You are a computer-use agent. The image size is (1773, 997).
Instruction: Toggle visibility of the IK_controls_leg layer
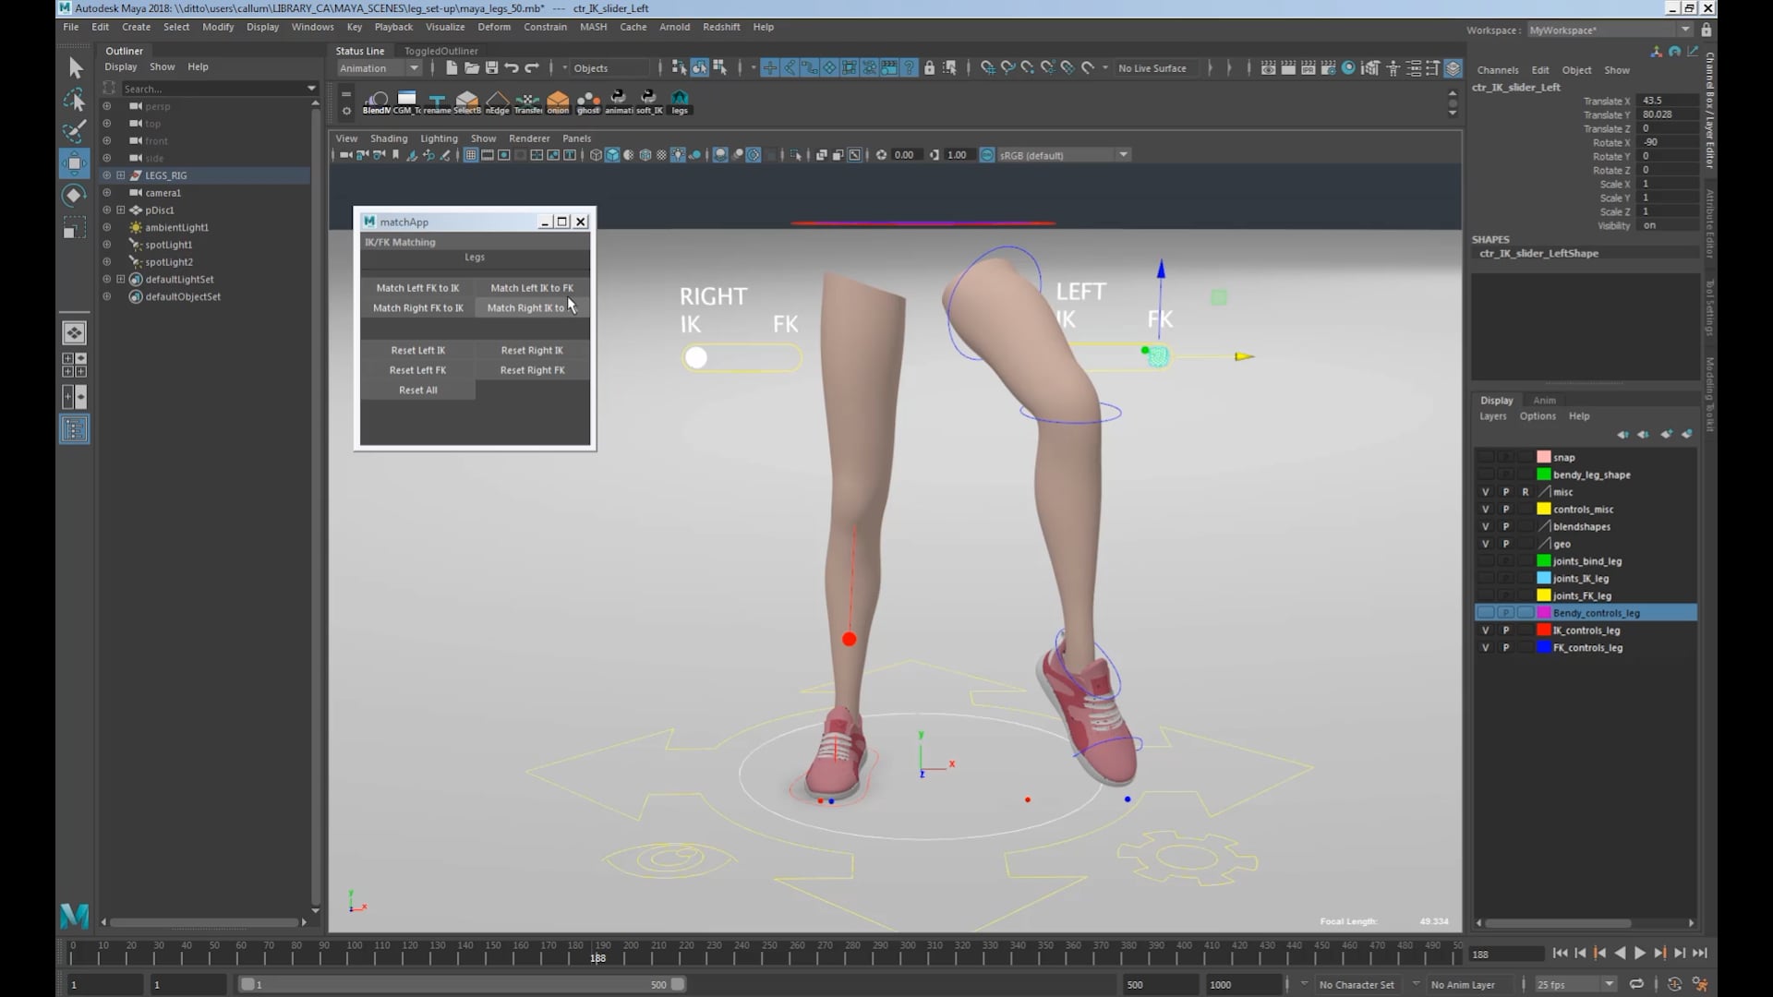click(x=1486, y=630)
